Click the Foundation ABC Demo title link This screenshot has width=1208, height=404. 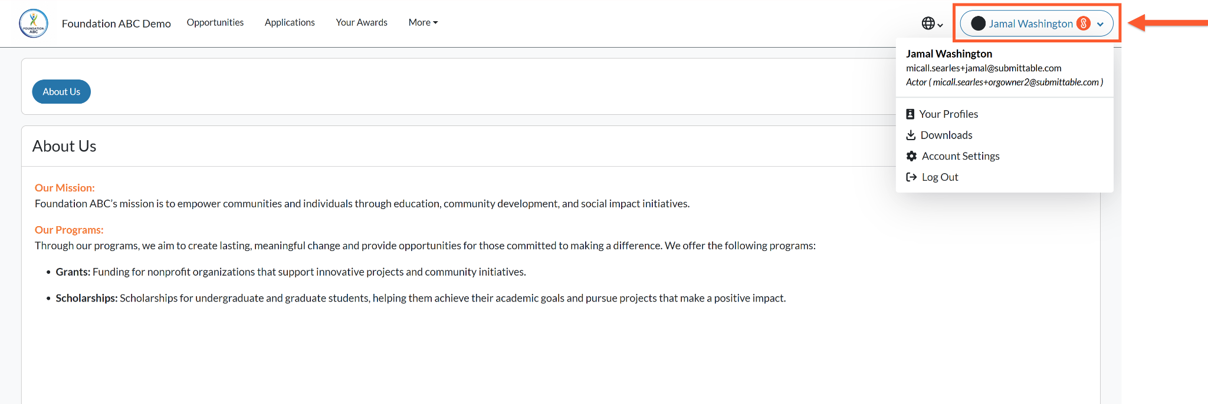click(x=116, y=24)
